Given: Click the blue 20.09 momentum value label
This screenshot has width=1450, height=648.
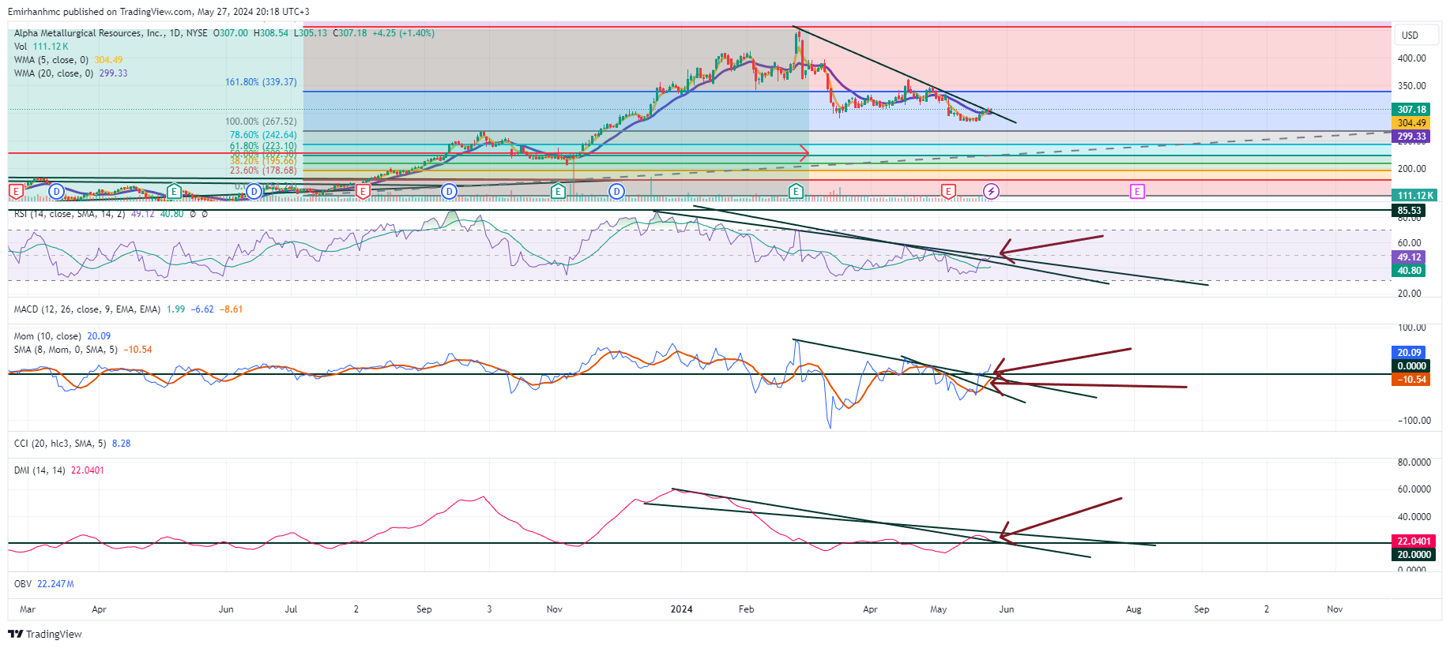Looking at the screenshot, I should (x=1409, y=353).
